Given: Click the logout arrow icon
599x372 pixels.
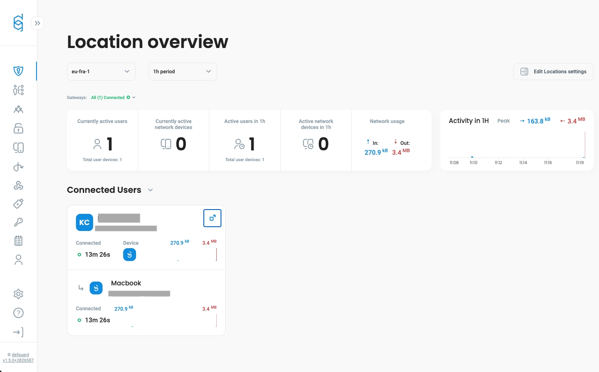Looking at the screenshot, I should [18, 332].
